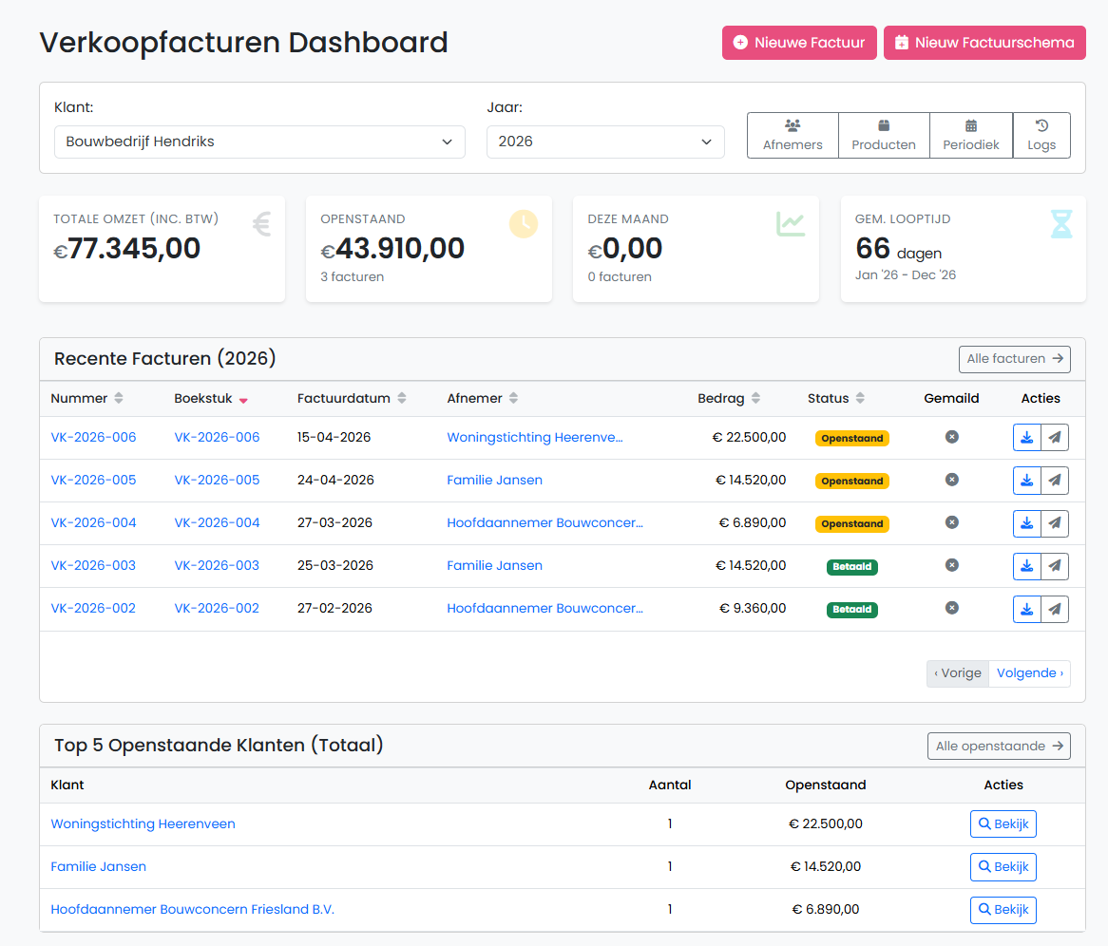Open Alle openstaande overview
1108x946 pixels.
pyautogui.click(x=999, y=746)
